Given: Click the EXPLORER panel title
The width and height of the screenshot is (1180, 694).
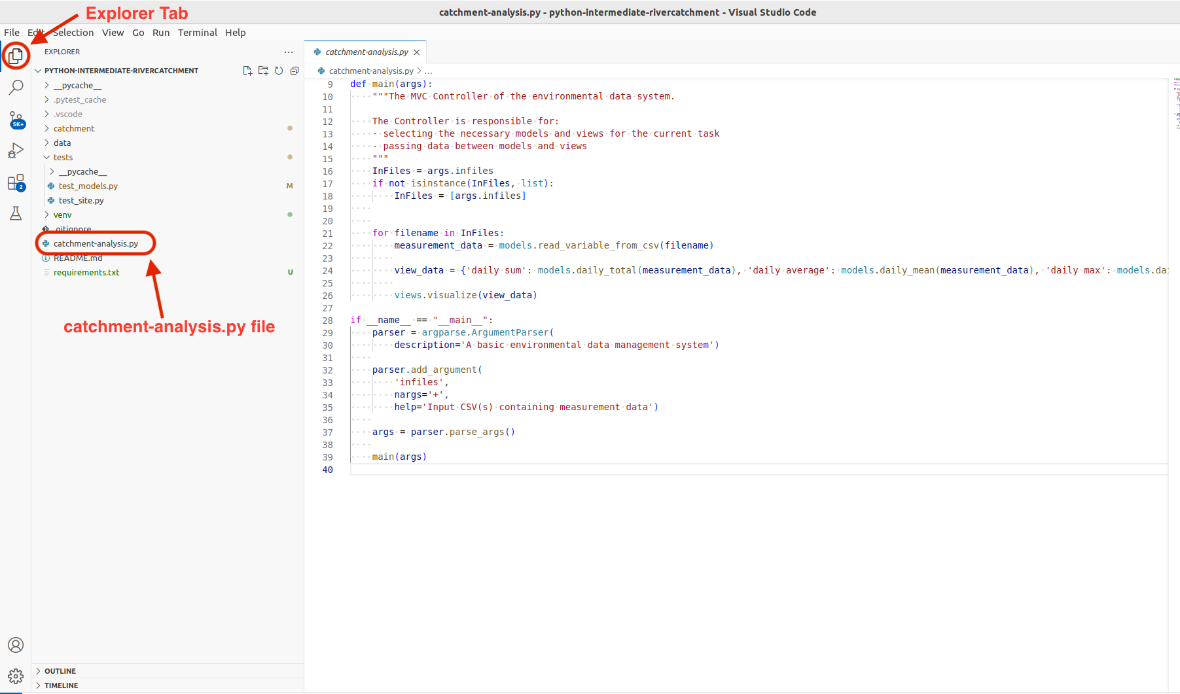Looking at the screenshot, I should click(62, 52).
